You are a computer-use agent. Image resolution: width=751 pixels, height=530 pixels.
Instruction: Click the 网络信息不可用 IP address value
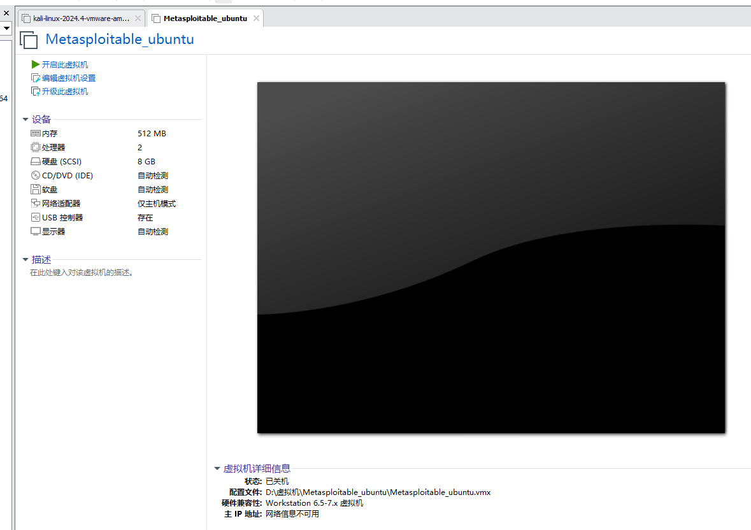pyautogui.click(x=292, y=513)
